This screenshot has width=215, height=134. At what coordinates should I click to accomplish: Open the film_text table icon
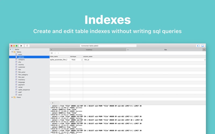16,77
